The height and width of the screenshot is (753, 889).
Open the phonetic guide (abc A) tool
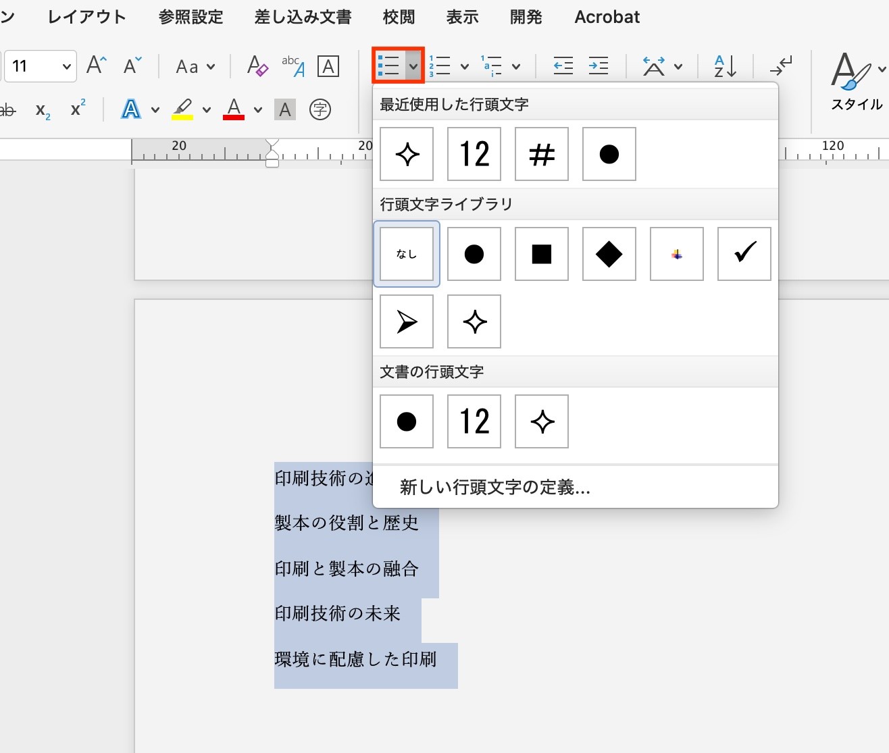pyautogui.click(x=293, y=66)
